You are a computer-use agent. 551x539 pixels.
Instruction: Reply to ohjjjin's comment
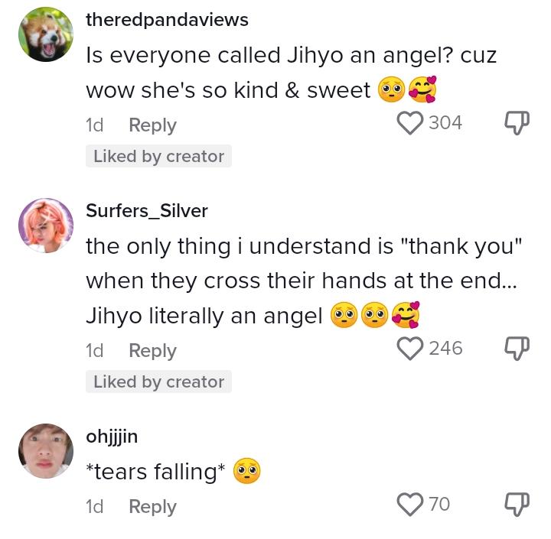152,506
